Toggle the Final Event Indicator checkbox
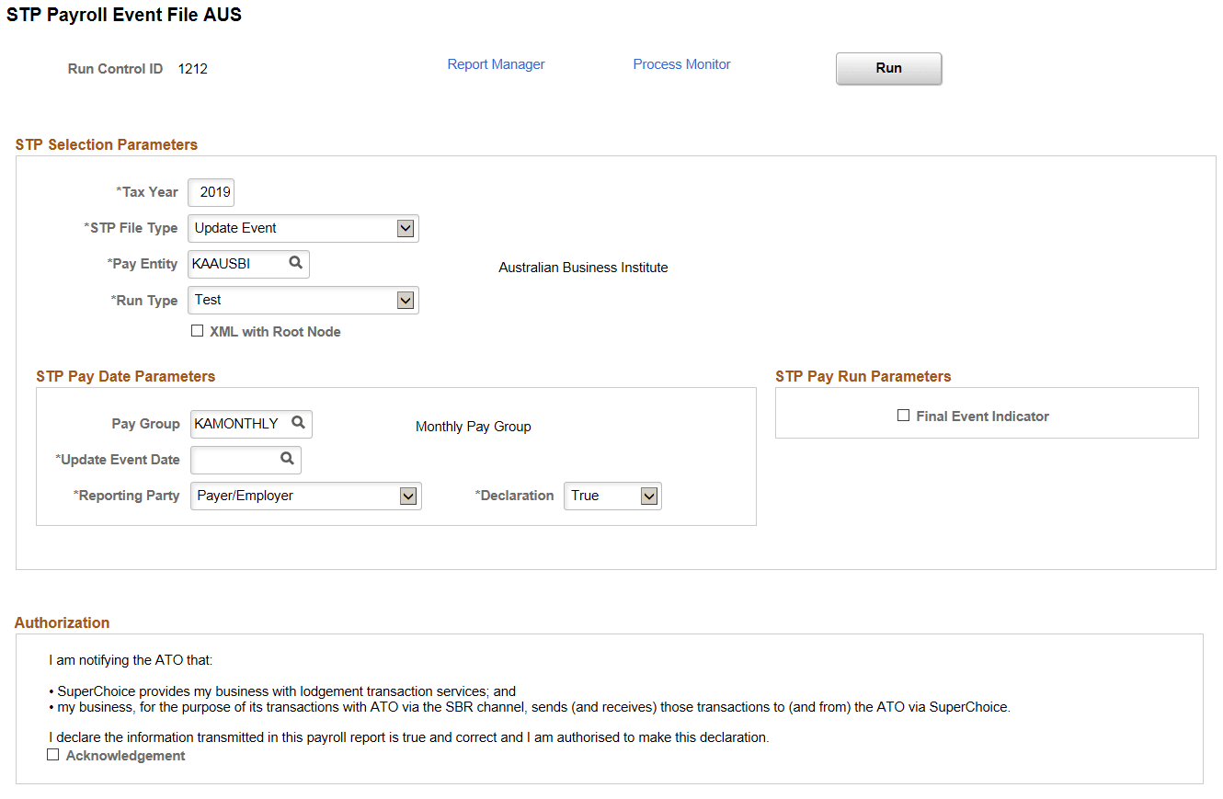Viewport: 1223px width, 799px height. (x=904, y=416)
